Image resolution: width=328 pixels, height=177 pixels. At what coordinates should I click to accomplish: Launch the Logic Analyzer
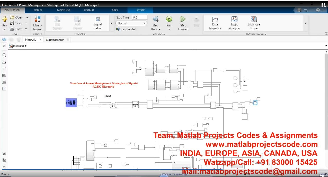coord(234,23)
